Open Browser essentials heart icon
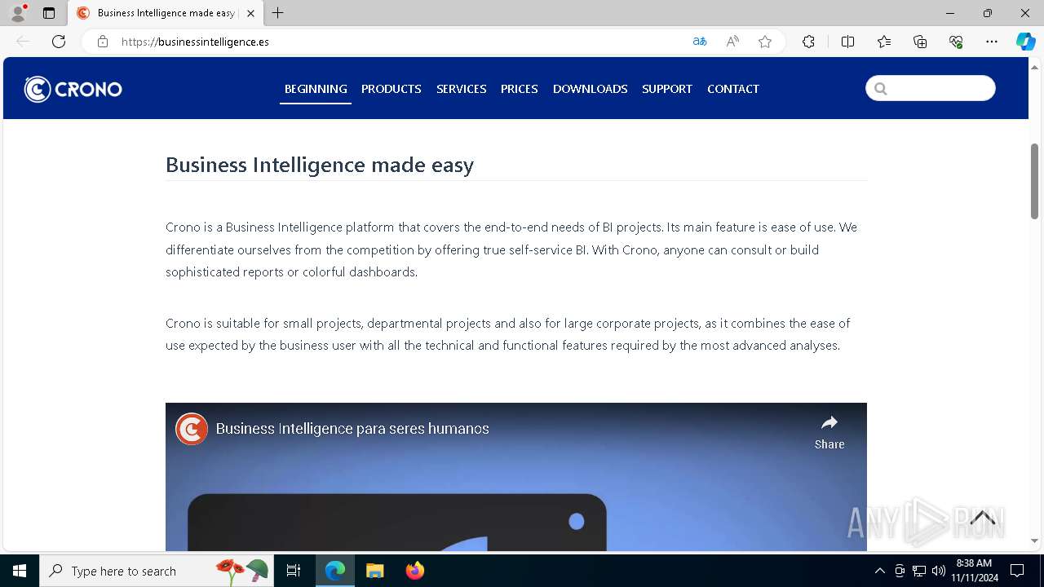The width and height of the screenshot is (1044, 587). [956, 42]
